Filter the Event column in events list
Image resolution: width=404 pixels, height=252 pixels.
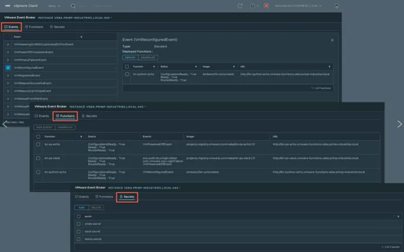pyautogui.click(x=81, y=37)
